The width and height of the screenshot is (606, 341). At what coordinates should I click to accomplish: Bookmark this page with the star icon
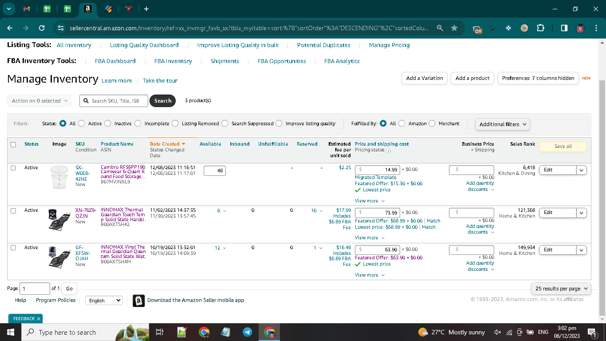(454, 28)
